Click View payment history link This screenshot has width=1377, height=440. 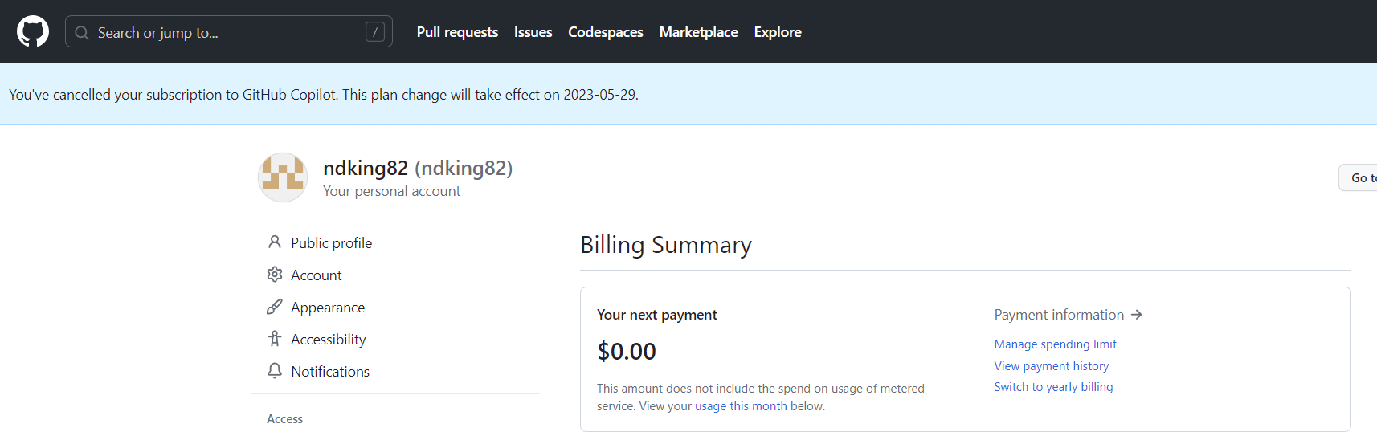pyautogui.click(x=1051, y=366)
